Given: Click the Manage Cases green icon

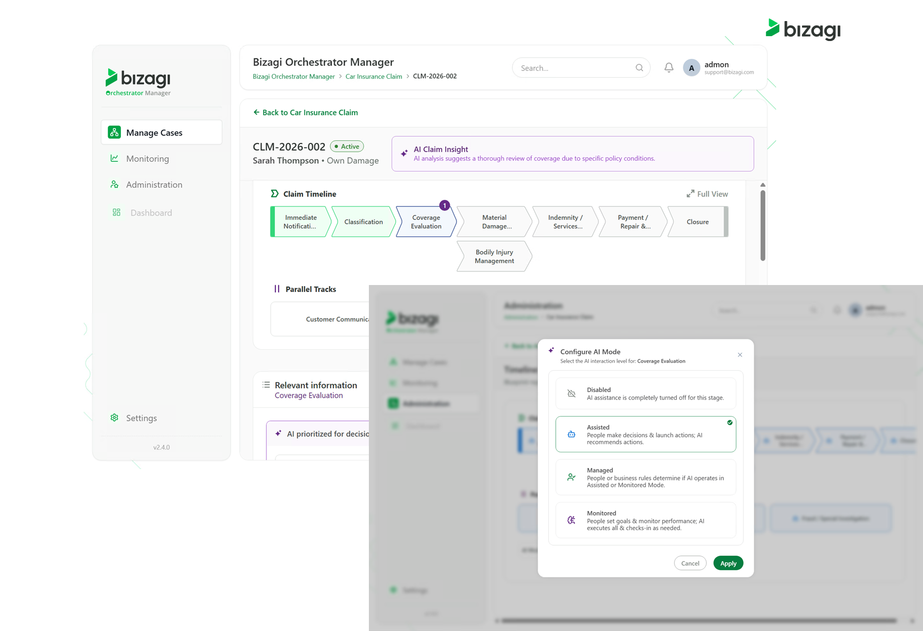Looking at the screenshot, I should 114,132.
